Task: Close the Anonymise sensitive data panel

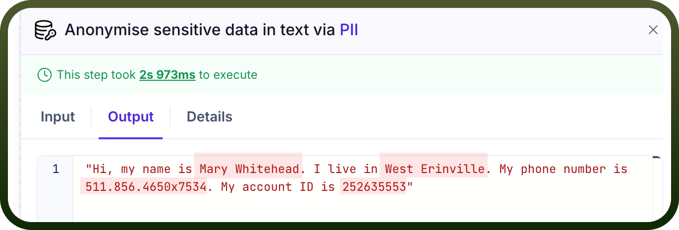Action: (x=653, y=30)
